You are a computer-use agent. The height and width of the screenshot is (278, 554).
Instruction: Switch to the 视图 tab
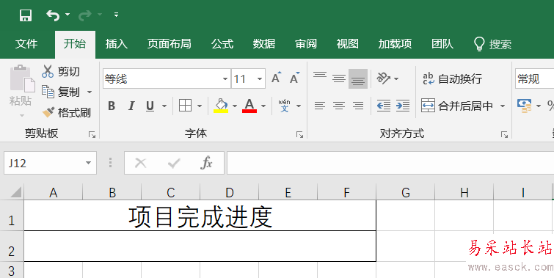[x=348, y=44]
